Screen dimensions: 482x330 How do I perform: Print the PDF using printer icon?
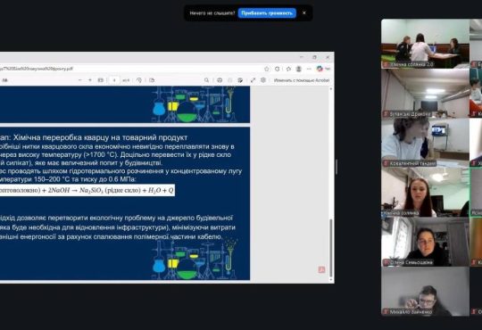(220, 80)
